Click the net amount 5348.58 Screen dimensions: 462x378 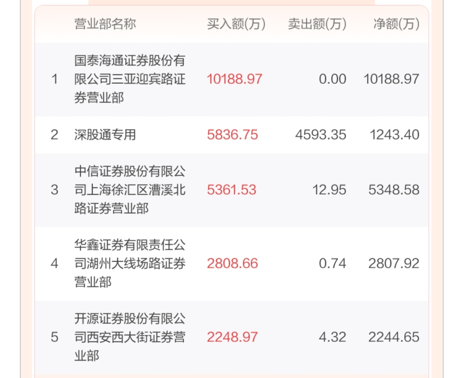394,190
